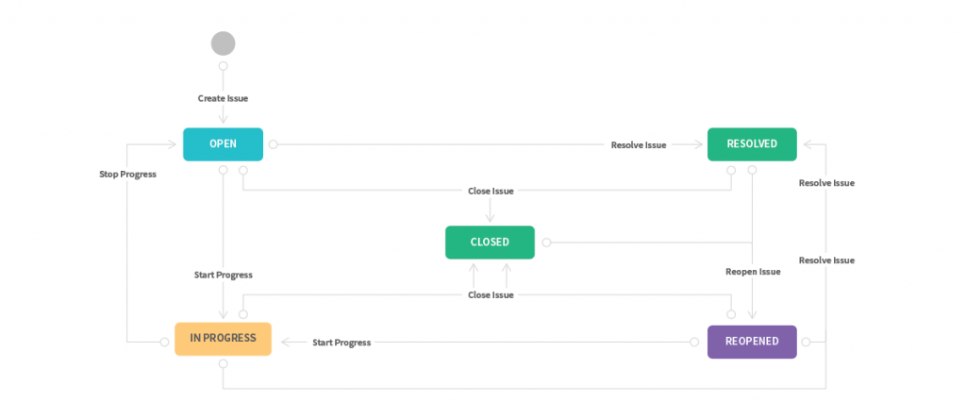Click the Stop Progress transition label
Screen dimensions: 966x419
[127, 175]
